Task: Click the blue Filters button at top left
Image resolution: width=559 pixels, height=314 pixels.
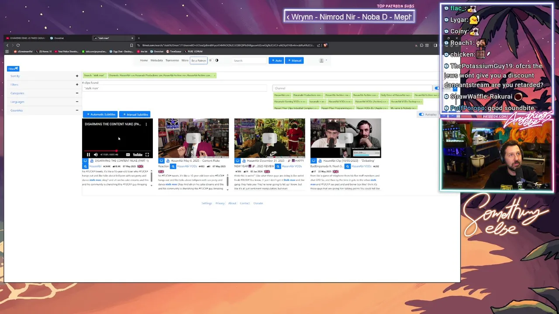Action: point(13,68)
